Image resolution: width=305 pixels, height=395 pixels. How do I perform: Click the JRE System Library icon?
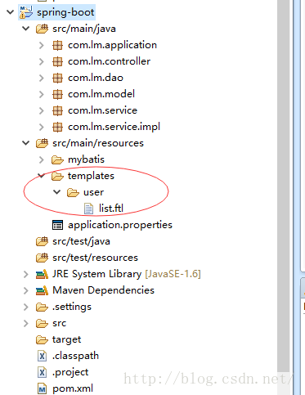tap(42, 274)
